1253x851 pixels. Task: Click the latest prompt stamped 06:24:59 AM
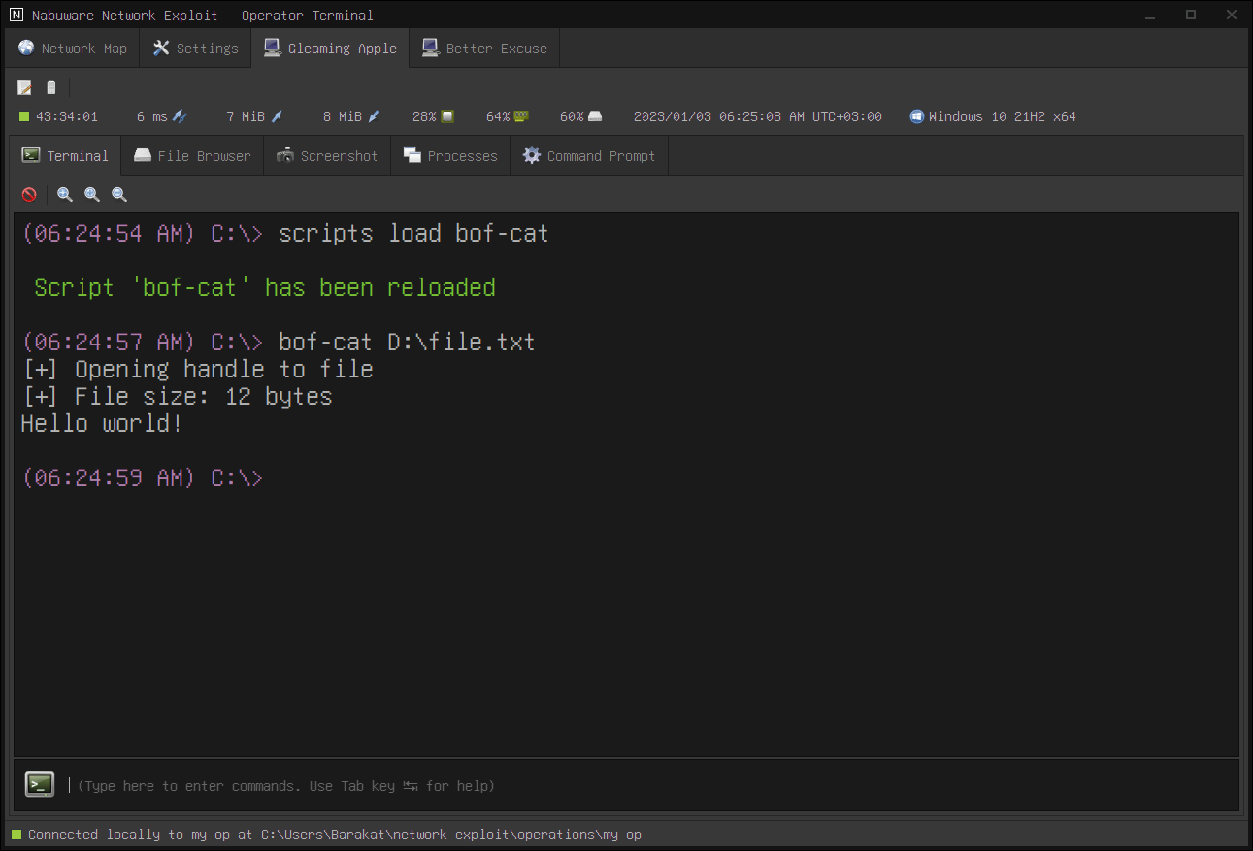[142, 478]
